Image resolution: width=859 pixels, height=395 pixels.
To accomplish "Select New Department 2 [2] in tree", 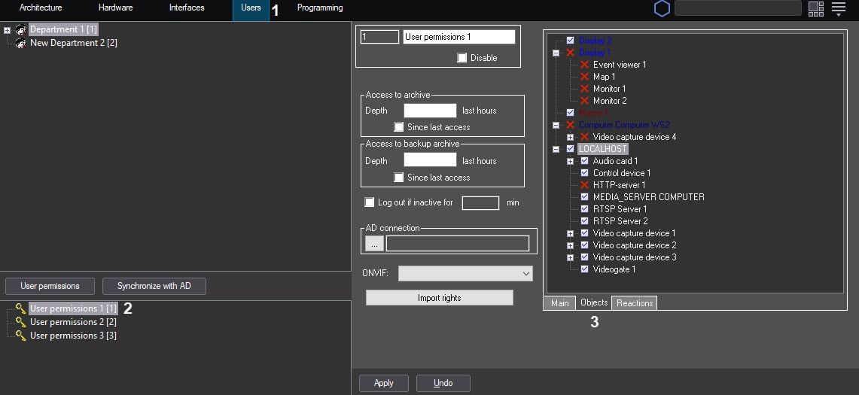I will [74, 43].
